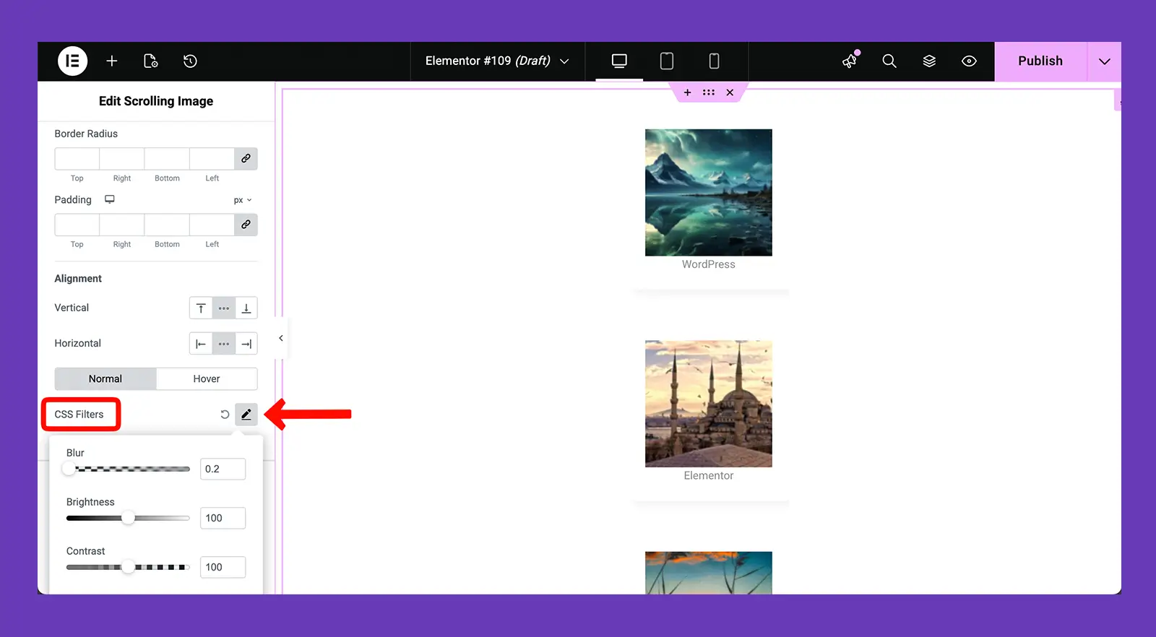Click the add element plus icon
Viewport: 1156px width, 637px height.
pyautogui.click(x=112, y=61)
